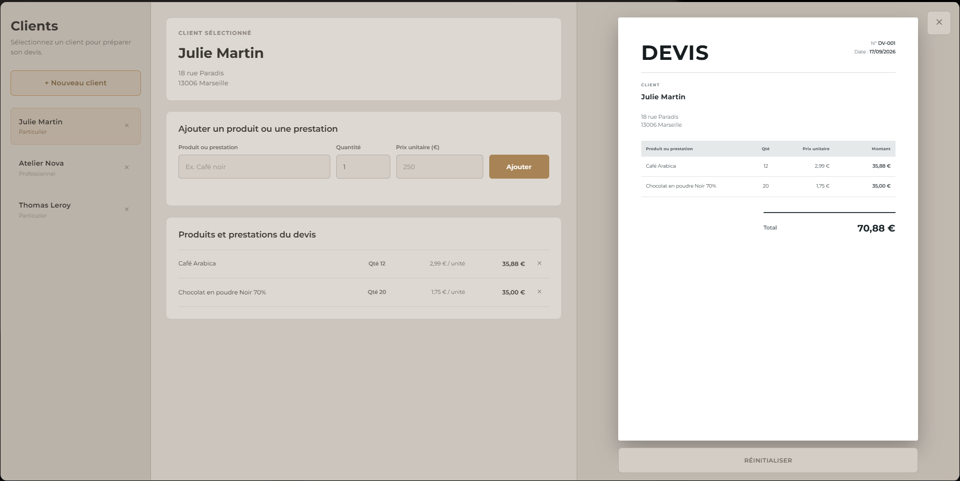Click the RÉINITIALISER button

768,461
